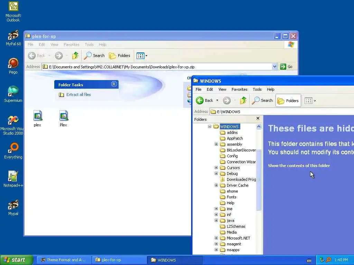
Task: Expand the msagent folder node
Action: coord(216,244)
